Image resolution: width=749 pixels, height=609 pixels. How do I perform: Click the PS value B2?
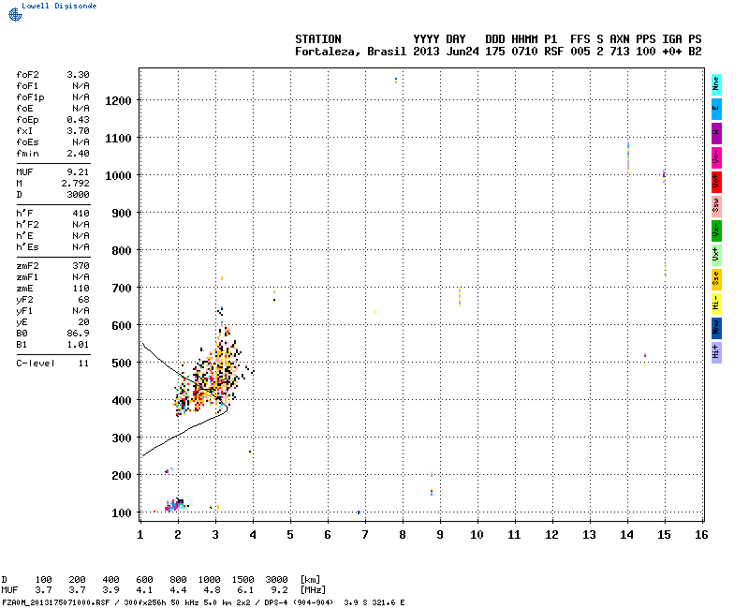click(x=695, y=52)
